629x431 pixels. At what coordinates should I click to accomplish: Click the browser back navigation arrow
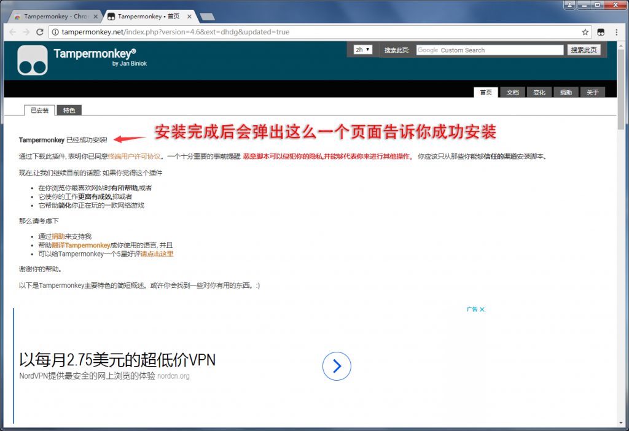[x=12, y=32]
